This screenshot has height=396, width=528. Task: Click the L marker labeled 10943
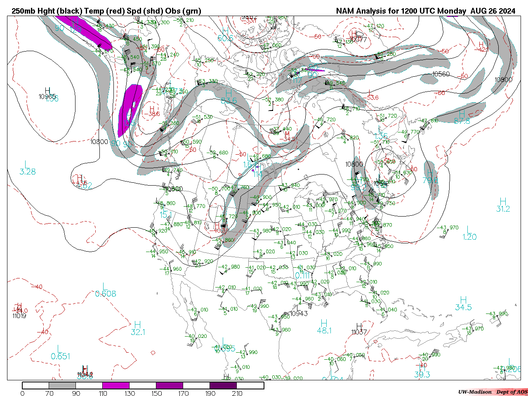[x=298, y=308]
